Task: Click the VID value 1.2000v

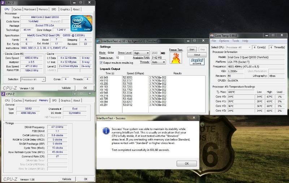Action: click(x=235, y=71)
